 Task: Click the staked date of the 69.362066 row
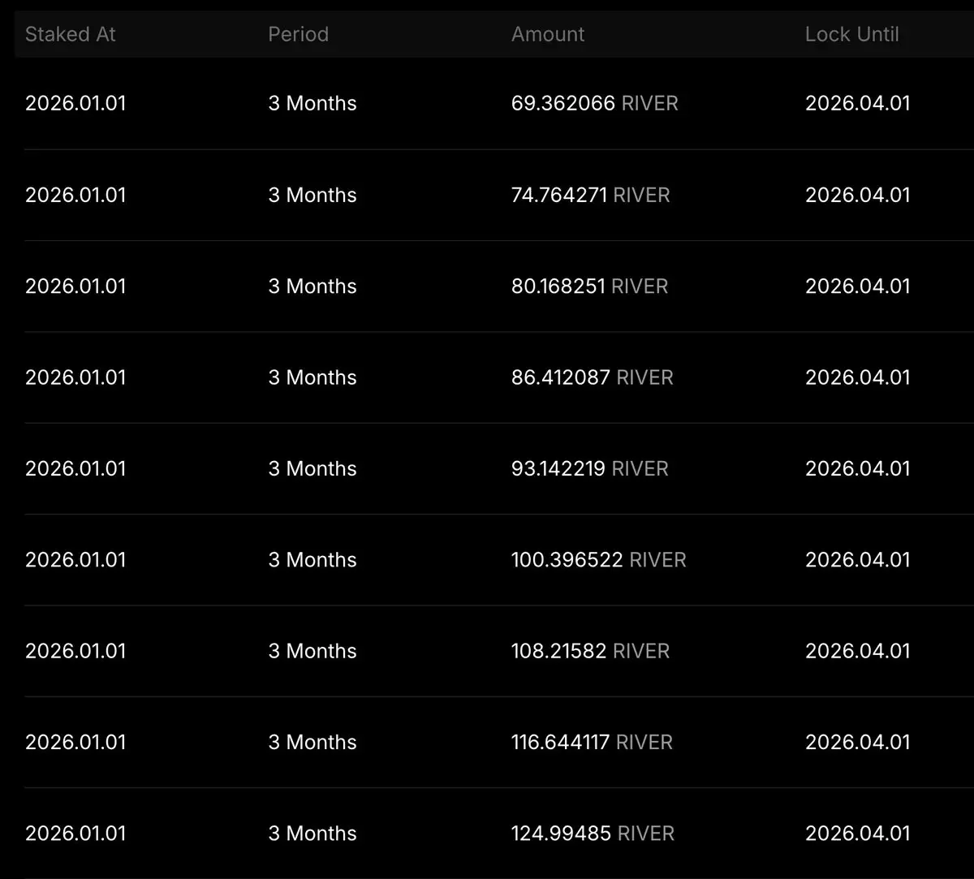(x=75, y=103)
